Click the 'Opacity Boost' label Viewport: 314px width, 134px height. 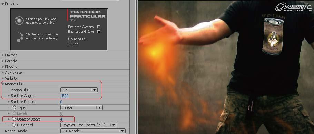click(x=28, y=119)
